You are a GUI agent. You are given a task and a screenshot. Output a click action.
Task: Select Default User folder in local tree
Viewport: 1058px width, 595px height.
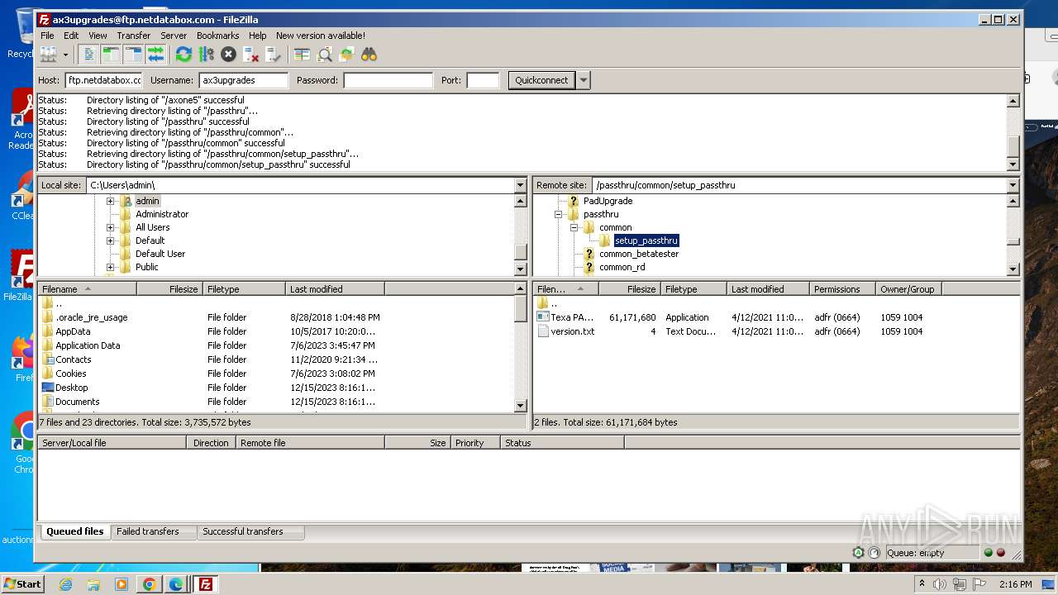160,254
